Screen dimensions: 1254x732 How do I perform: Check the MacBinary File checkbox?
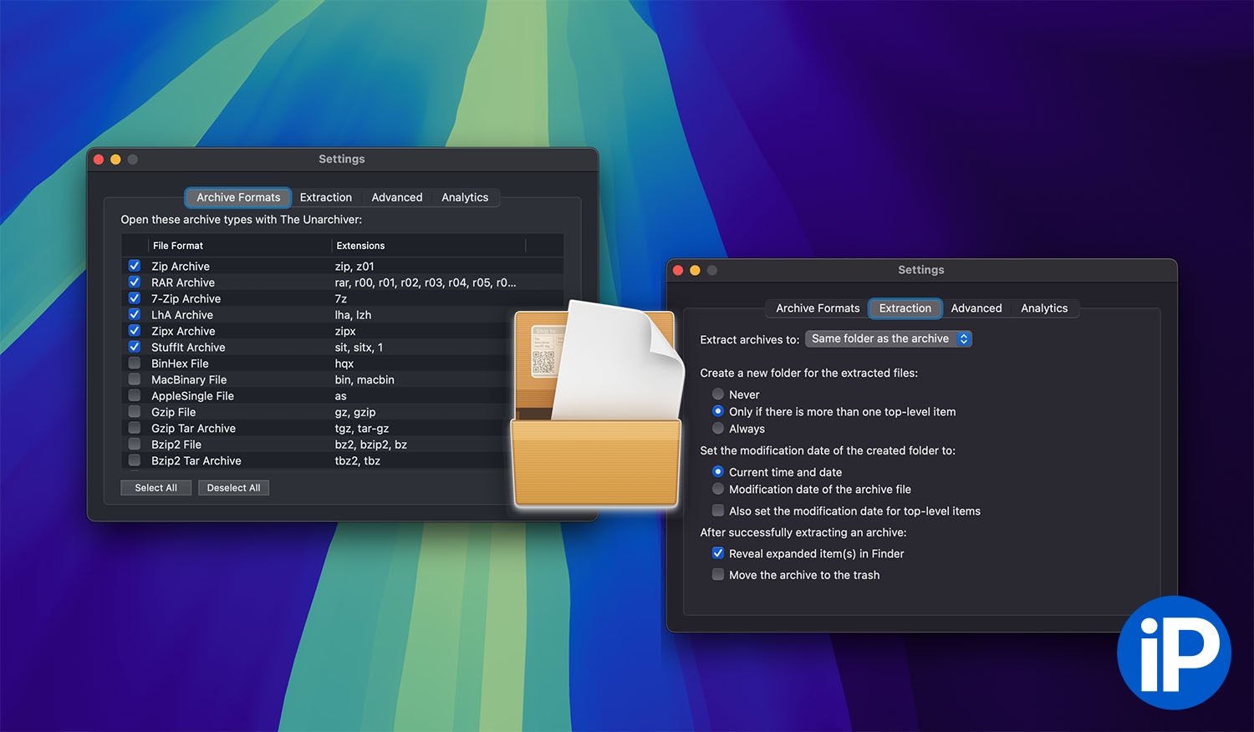(x=134, y=379)
